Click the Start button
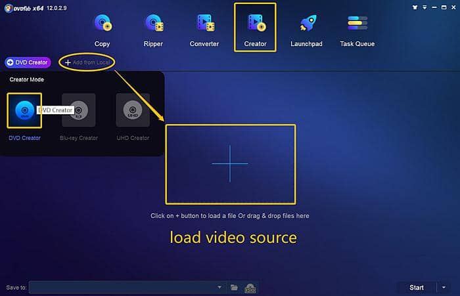 (416, 287)
